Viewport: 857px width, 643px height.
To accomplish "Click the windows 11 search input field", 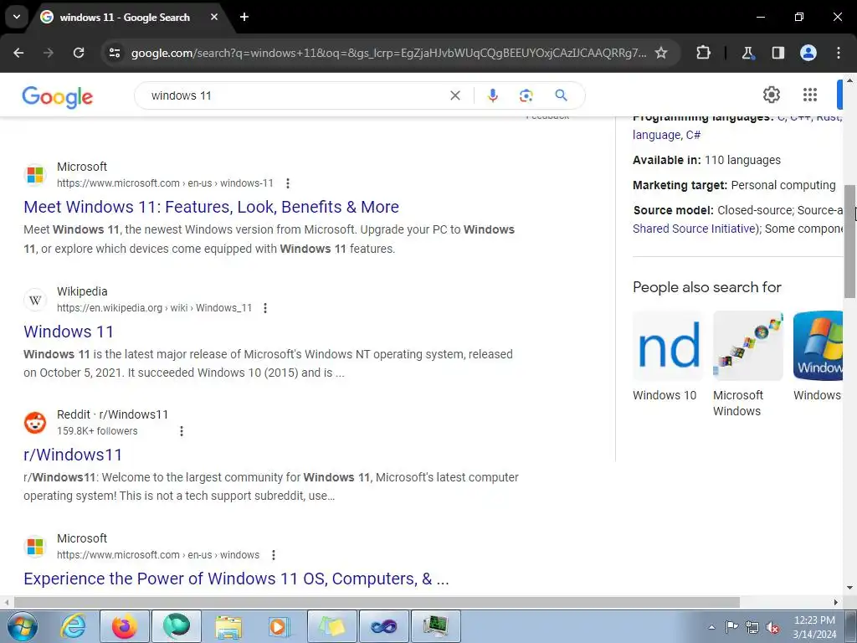I will pos(295,95).
